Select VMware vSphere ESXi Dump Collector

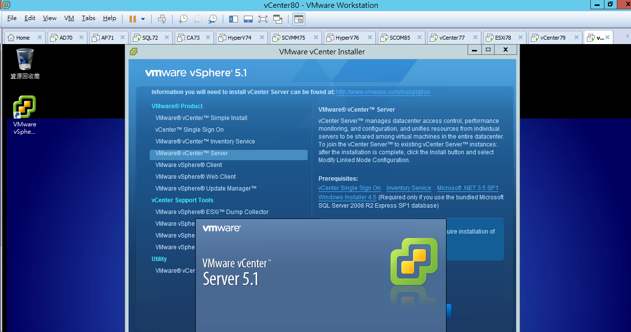coord(212,212)
